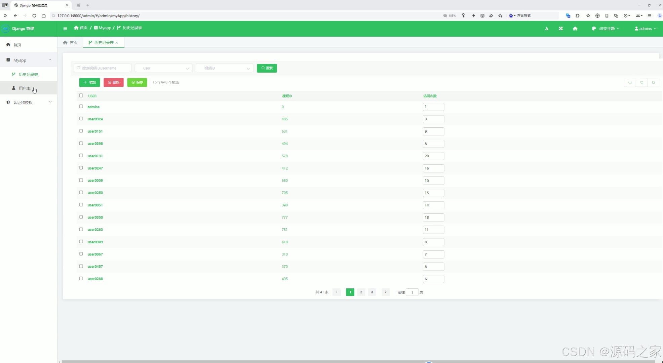Close the 历史记录表 tab
This screenshot has width=663, height=363.
(117, 43)
